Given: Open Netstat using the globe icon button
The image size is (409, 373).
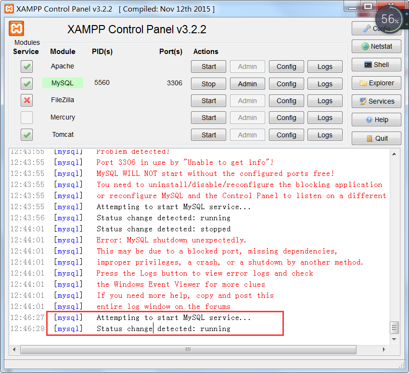Looking at the screenshot, I should [376, 46].
